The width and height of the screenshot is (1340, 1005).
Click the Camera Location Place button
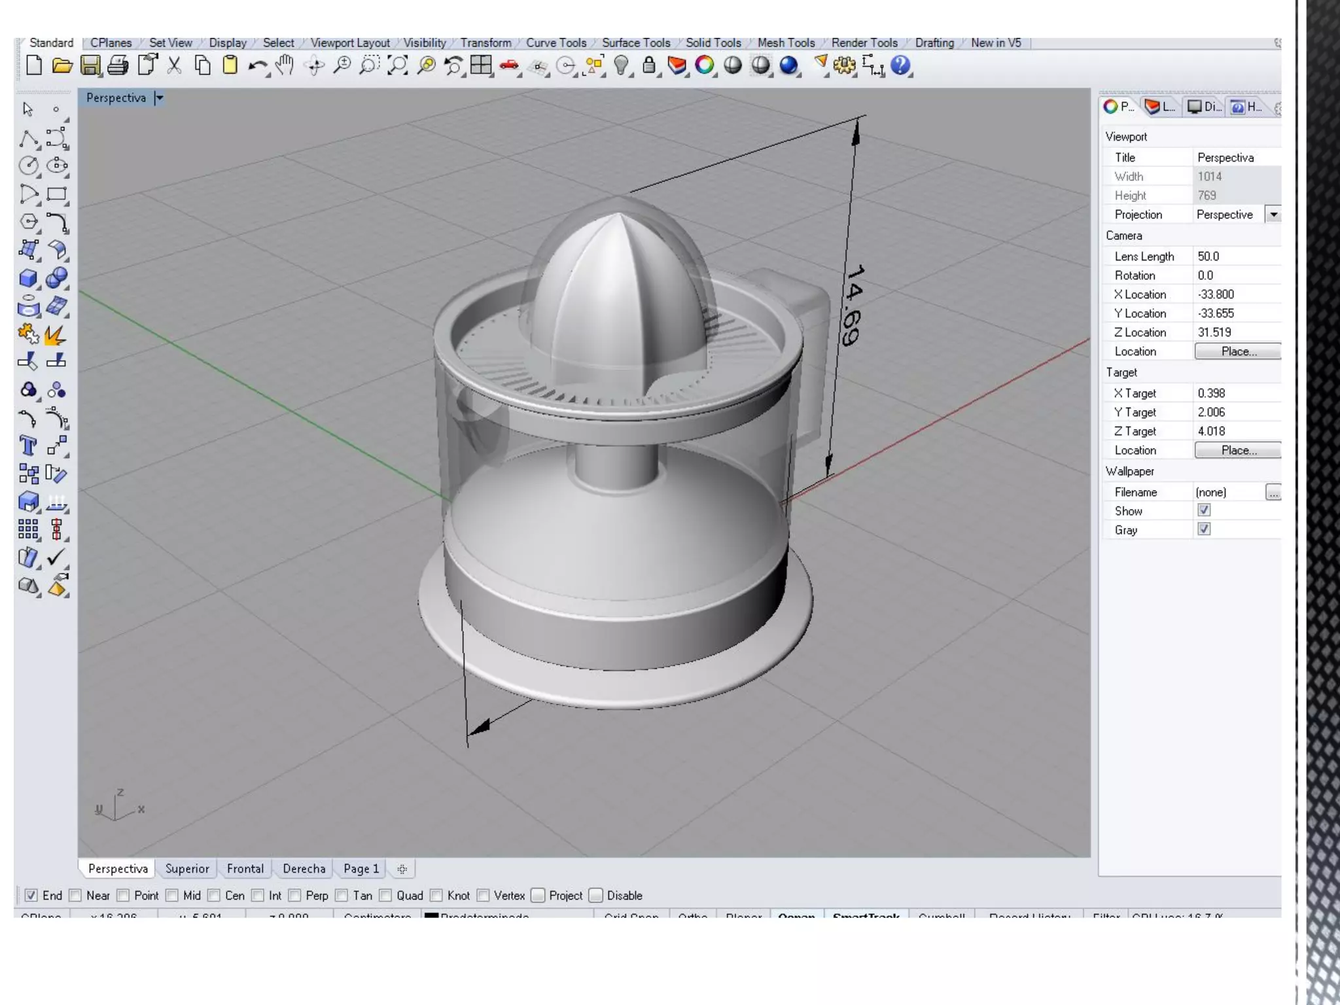[1238, 351]
